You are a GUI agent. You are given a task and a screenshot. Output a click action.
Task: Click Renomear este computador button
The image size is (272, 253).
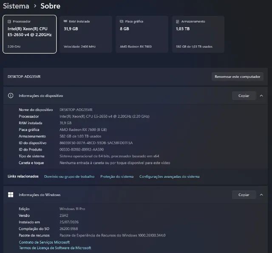[238, 77]
